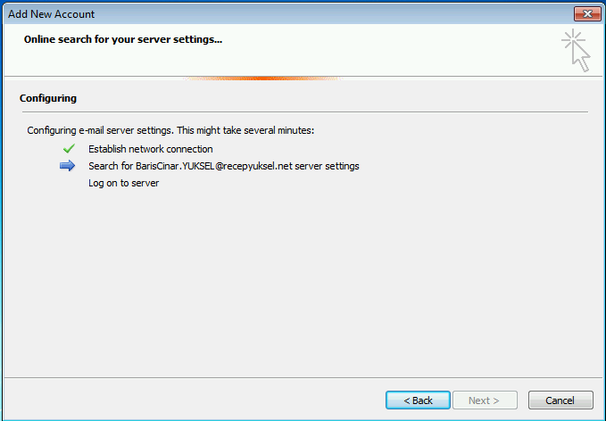Go back using the Back button

[x=418, y=400]
